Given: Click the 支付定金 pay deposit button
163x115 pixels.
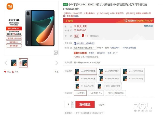Looking at the screenshot, I should click(85, 104).
